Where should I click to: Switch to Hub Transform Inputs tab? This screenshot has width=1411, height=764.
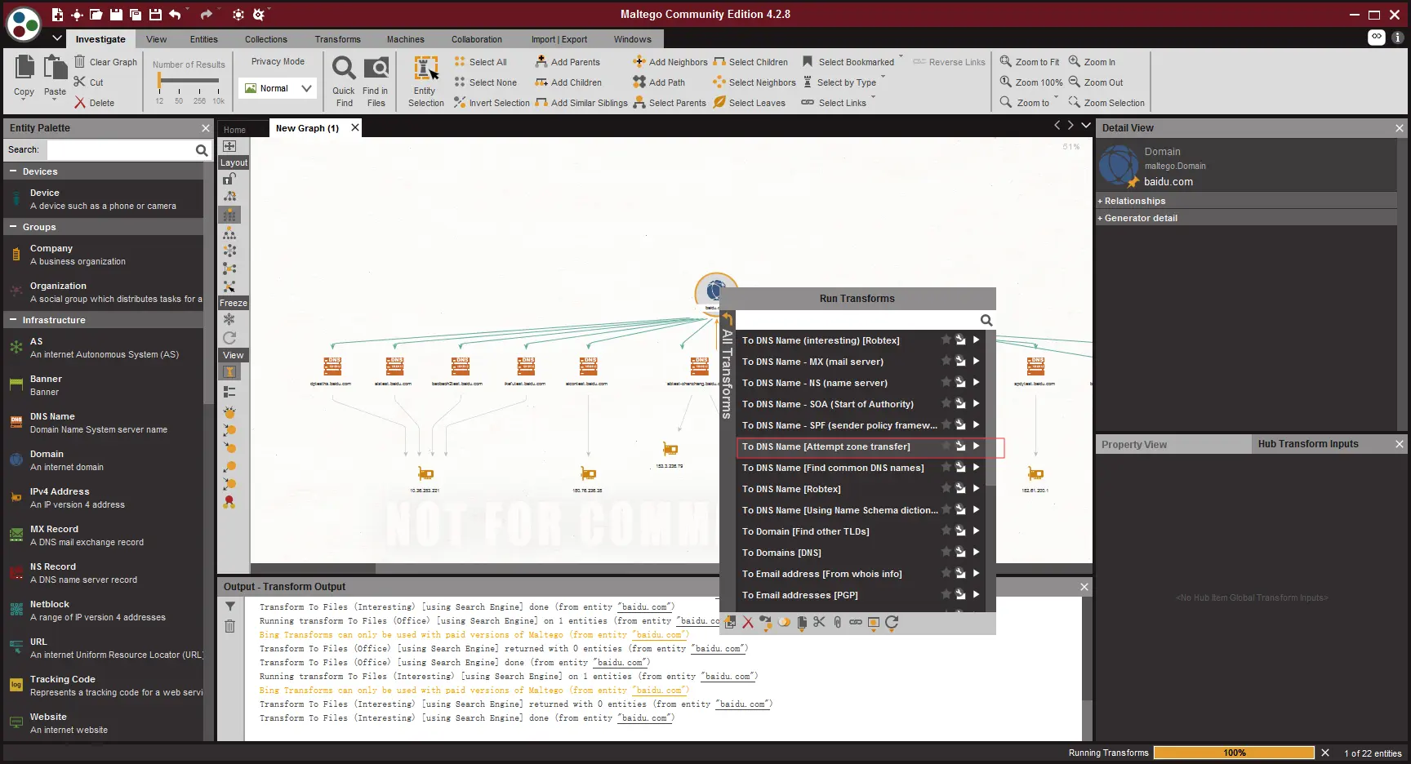click(x=1308, y=444)
